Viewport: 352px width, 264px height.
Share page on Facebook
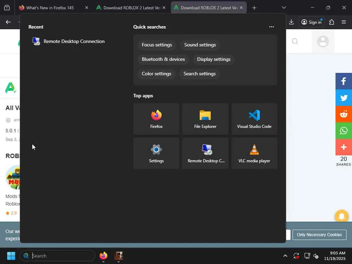(344, 81)
